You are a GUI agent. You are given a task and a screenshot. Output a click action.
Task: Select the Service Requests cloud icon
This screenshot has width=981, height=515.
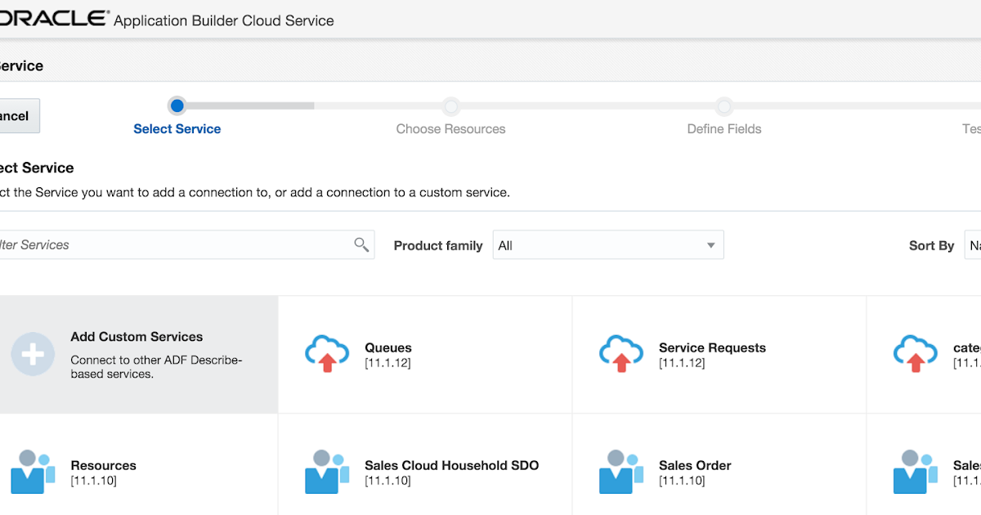[x=621, y=355]
